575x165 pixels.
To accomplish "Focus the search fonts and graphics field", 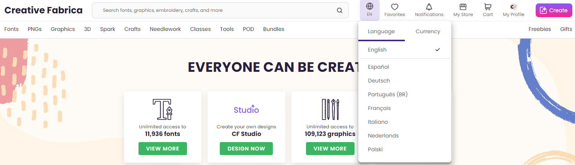I will click(214, 10).
